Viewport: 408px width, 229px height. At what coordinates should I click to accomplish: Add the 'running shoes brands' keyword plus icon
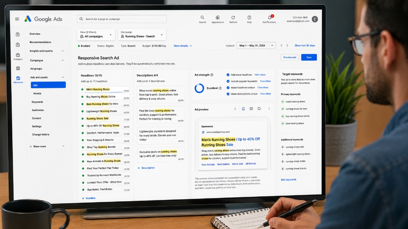pyautogui.click(x=282, y=169)
